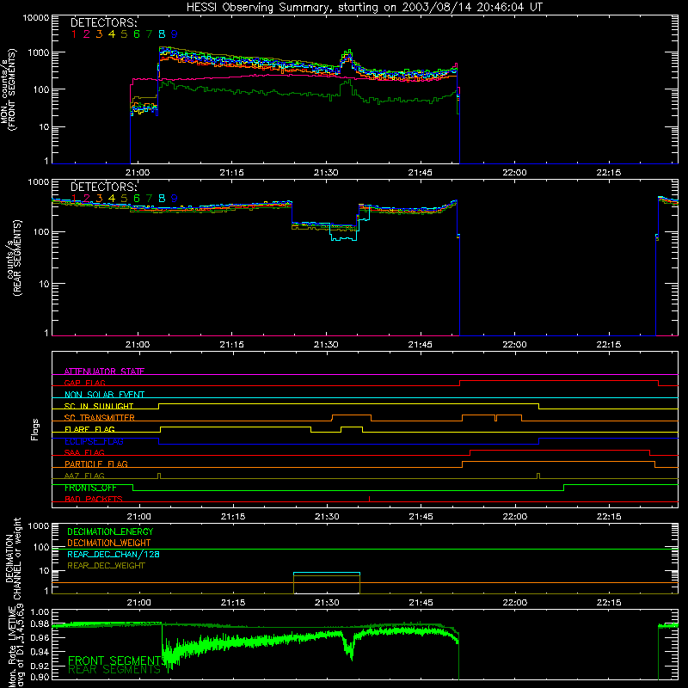688x688 pixels.
Task: Click the 'Mon. Rate LIVETIME' axis label
Action: tap(12, 646)
